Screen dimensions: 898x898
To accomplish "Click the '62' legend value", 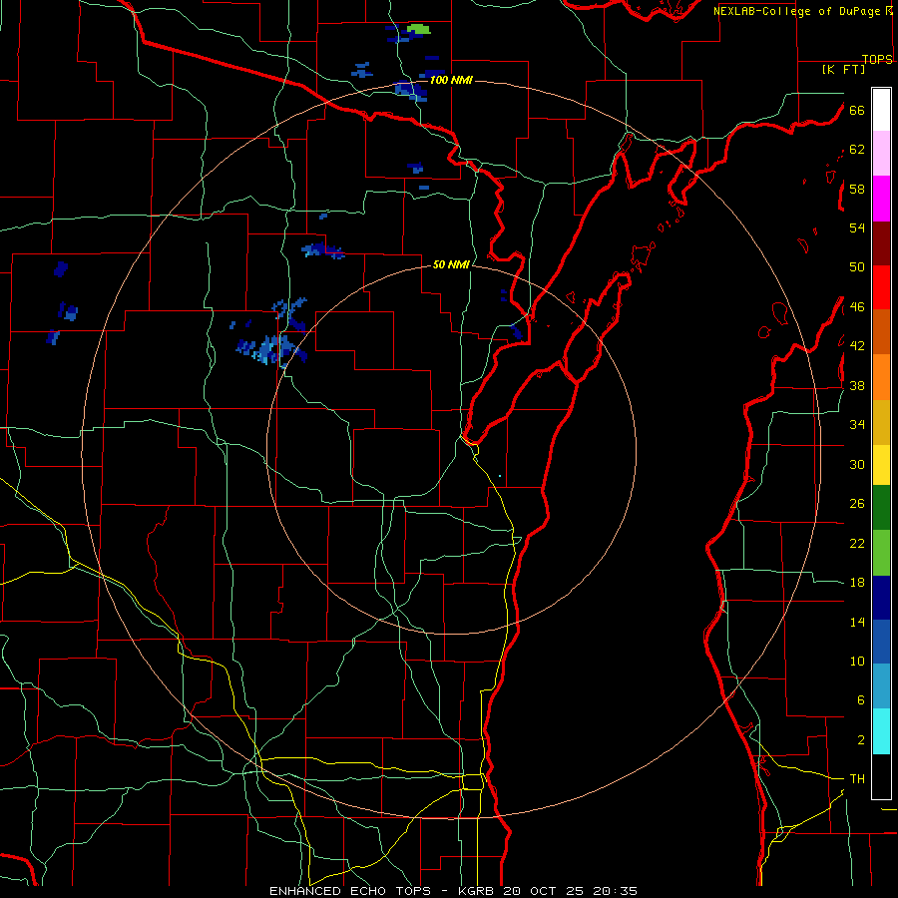I will pos(857,150).
